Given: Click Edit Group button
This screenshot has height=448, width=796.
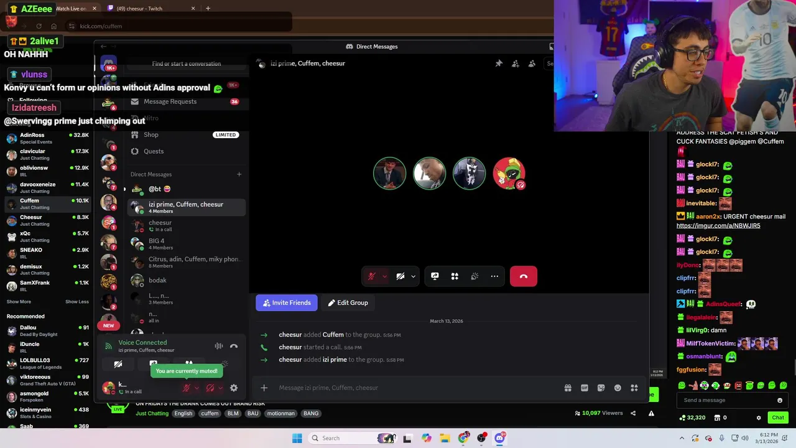Looking at the screenshot, I should coord(348,303).
